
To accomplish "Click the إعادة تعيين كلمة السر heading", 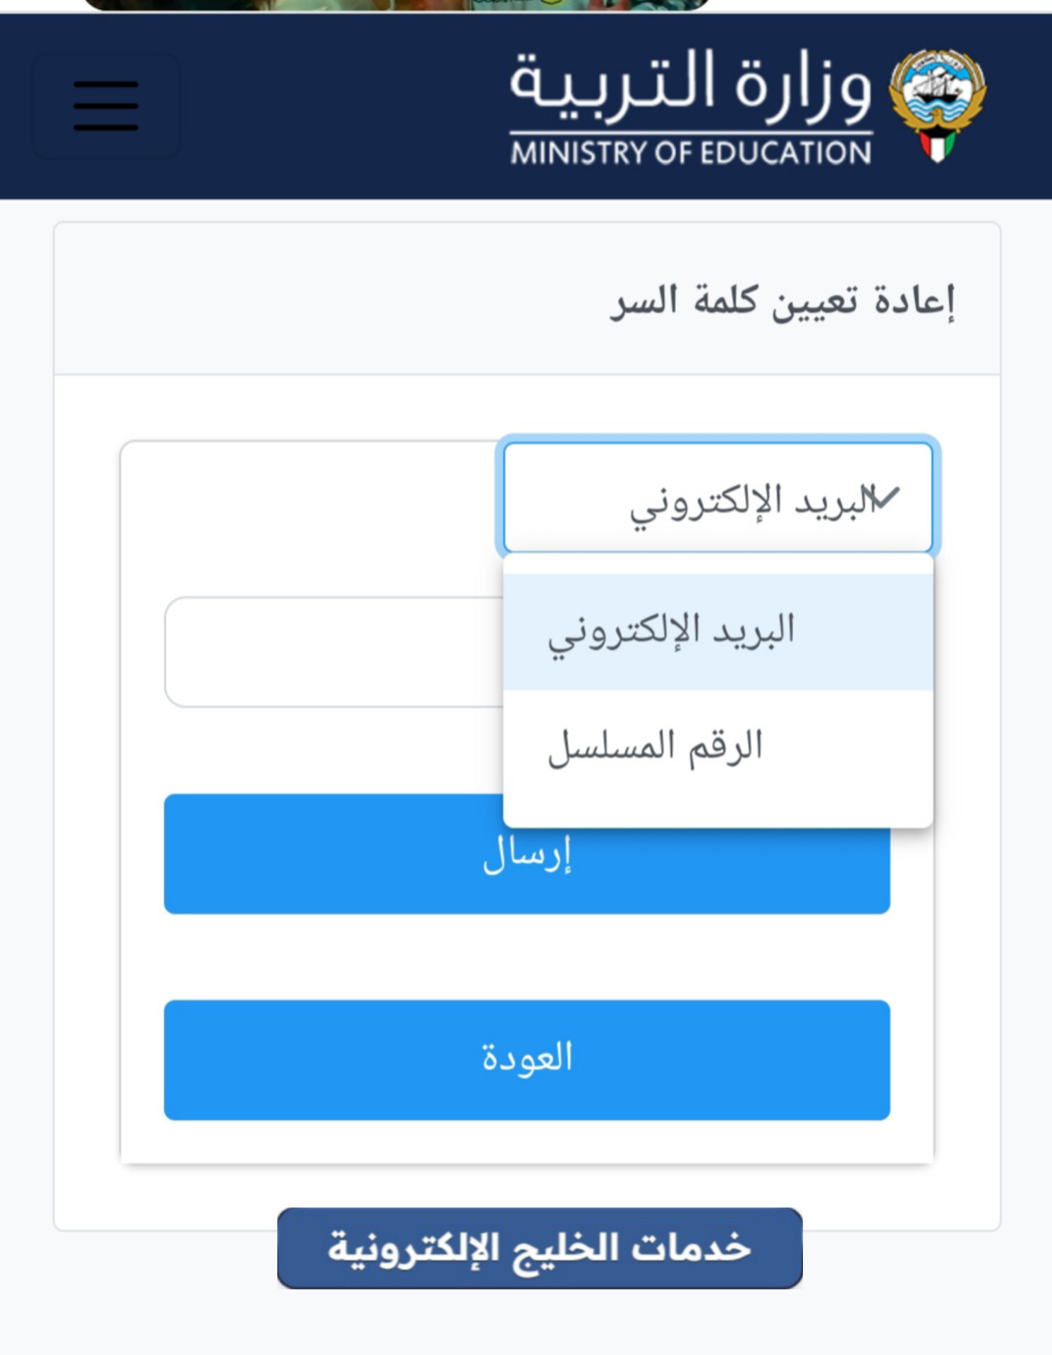I will coord(782,301).
